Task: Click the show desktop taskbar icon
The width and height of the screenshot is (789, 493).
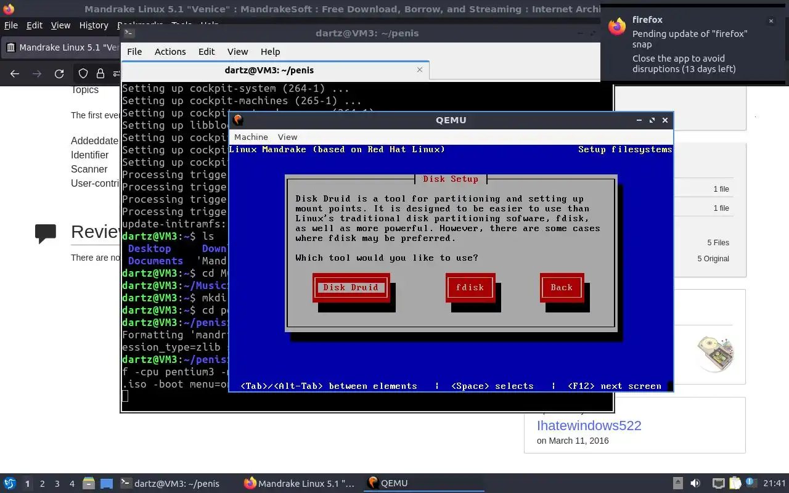Action: [x=107, y=484]
